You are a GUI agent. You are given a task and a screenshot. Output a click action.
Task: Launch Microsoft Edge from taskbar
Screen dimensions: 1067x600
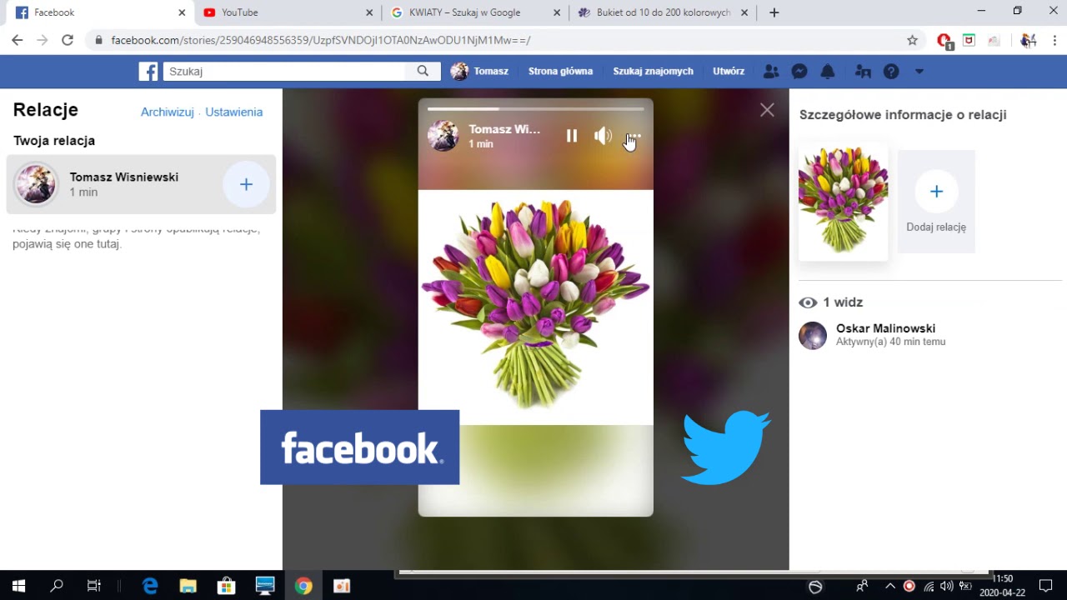coord(150,586)
